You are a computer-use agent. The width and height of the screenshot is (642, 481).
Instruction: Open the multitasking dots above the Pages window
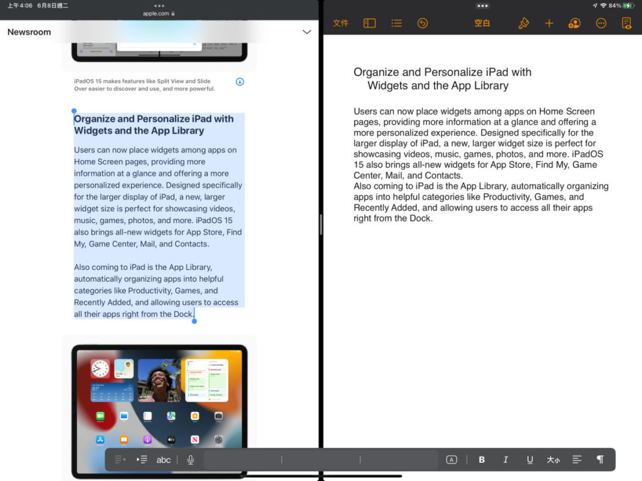[x=482, y=6]
